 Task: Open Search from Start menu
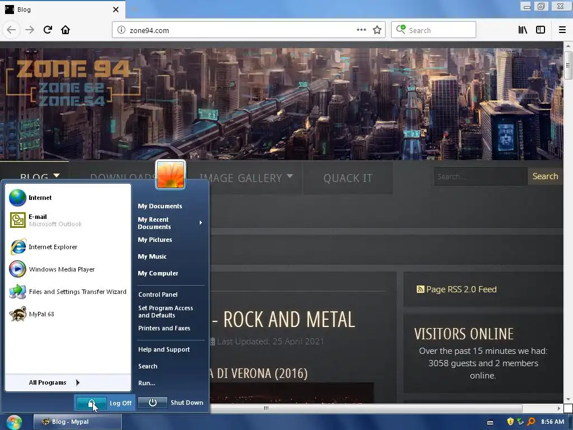[x=148, y=366]
